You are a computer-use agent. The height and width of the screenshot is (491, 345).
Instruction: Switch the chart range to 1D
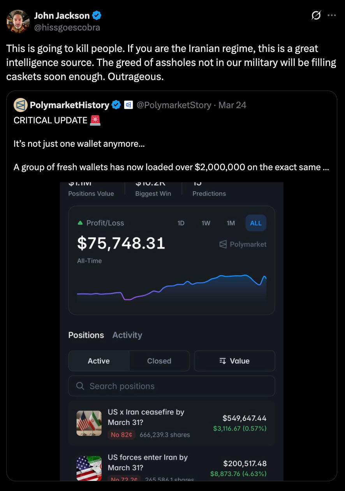tap(181, 223)
